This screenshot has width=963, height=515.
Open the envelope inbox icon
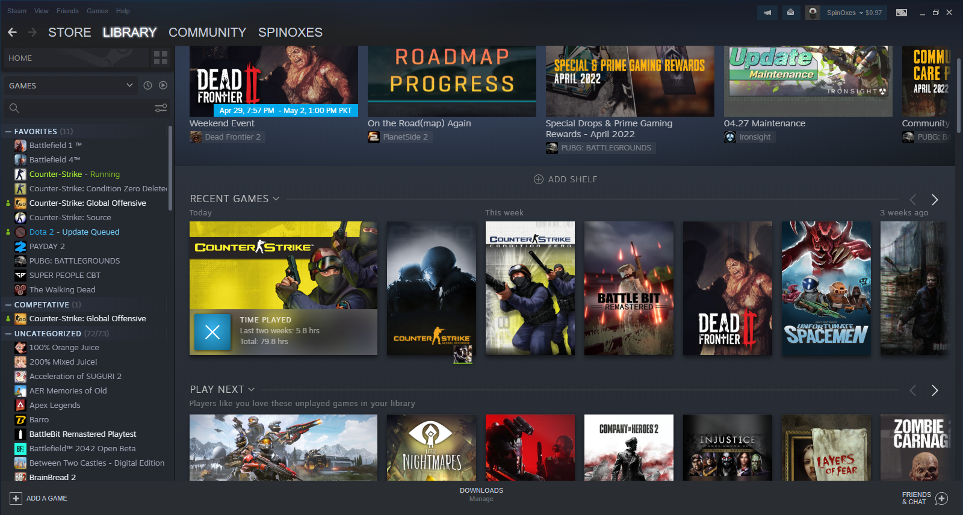pyautogui.click(x=790, y=13)
